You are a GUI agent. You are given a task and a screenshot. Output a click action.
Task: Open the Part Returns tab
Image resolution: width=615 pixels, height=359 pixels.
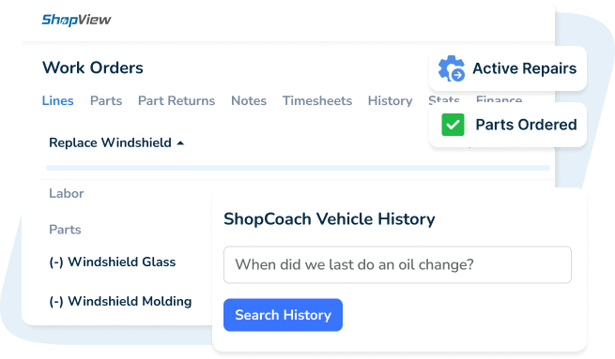point(177,100)
